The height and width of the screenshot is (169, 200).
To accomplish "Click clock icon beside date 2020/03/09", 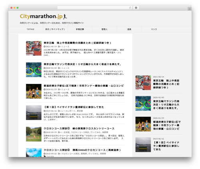I will pos(44,68).
